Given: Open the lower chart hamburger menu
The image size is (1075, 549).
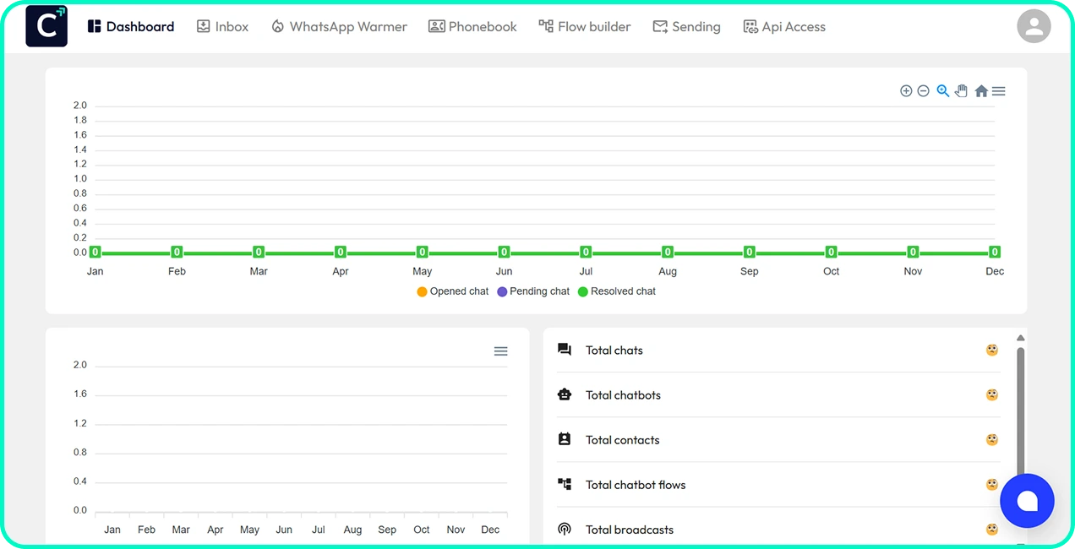Looking at the screenshot, I should click(501, 351).
